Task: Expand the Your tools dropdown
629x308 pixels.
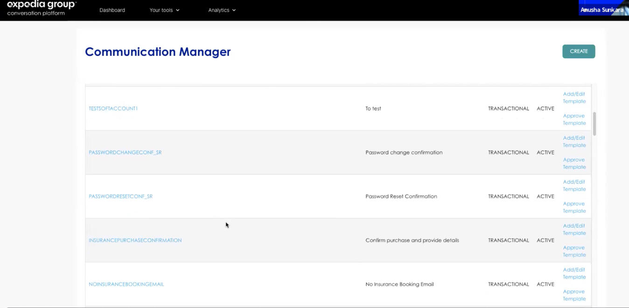Action: [x=164, y=10]
